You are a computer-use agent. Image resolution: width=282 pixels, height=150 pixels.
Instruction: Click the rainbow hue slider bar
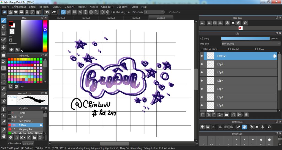(45, 36)
